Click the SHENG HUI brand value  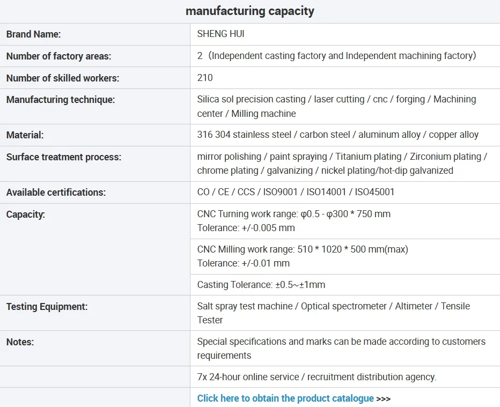click(x=221, y=34)
